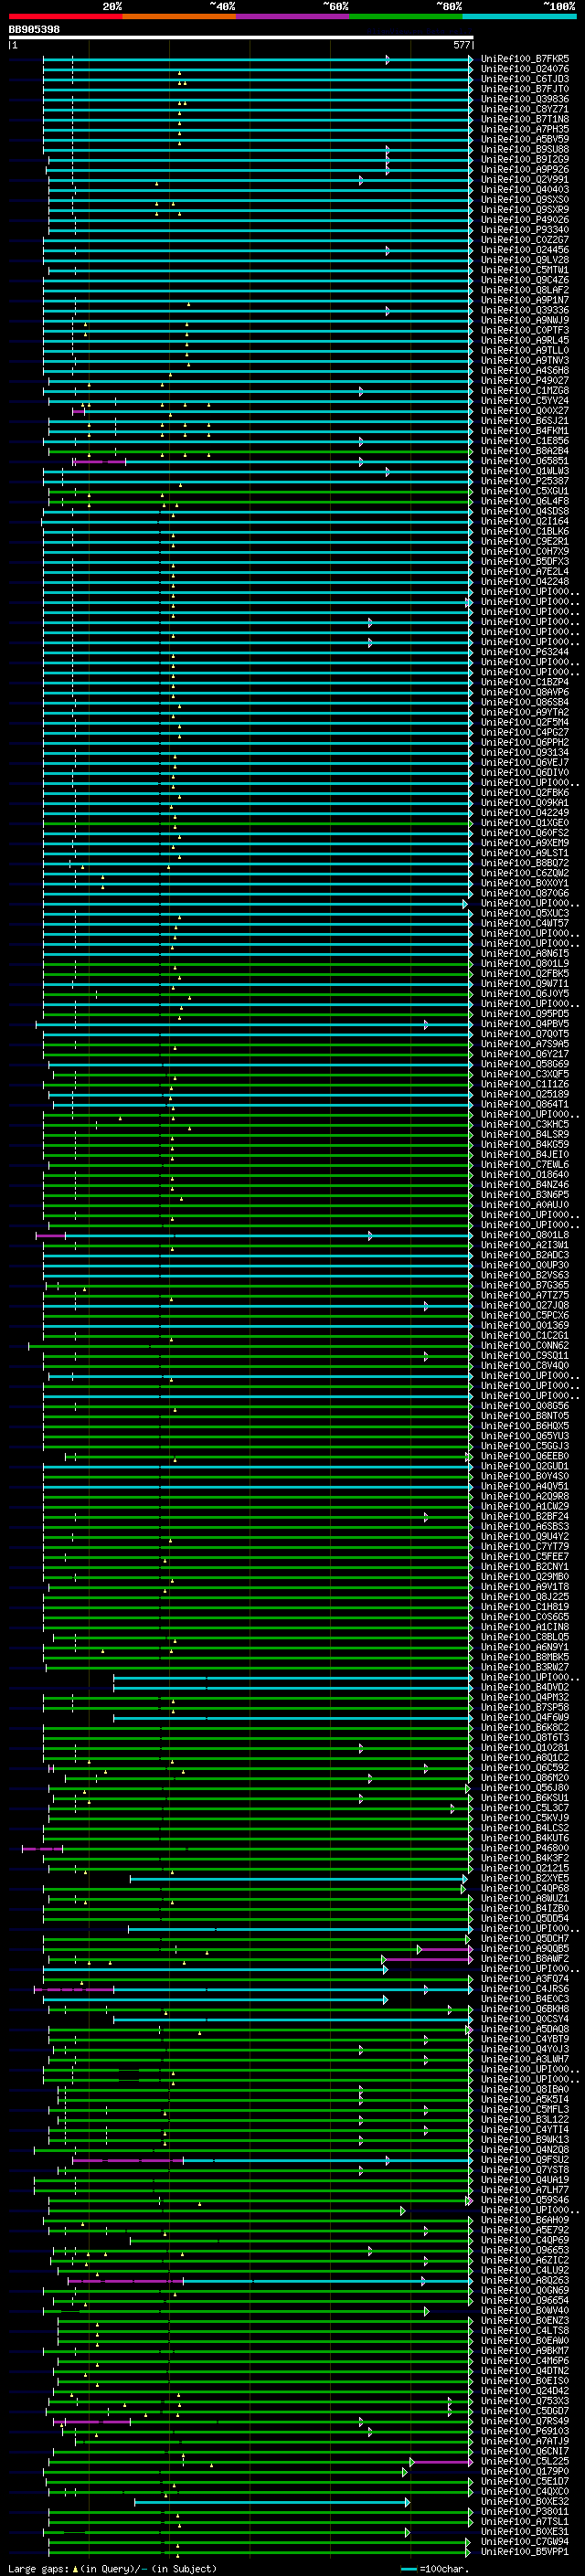The width and height of the screenshot is (585, 2576).
Task: Open hit UniRef100_Q870G6
Action: coord(525,893)
